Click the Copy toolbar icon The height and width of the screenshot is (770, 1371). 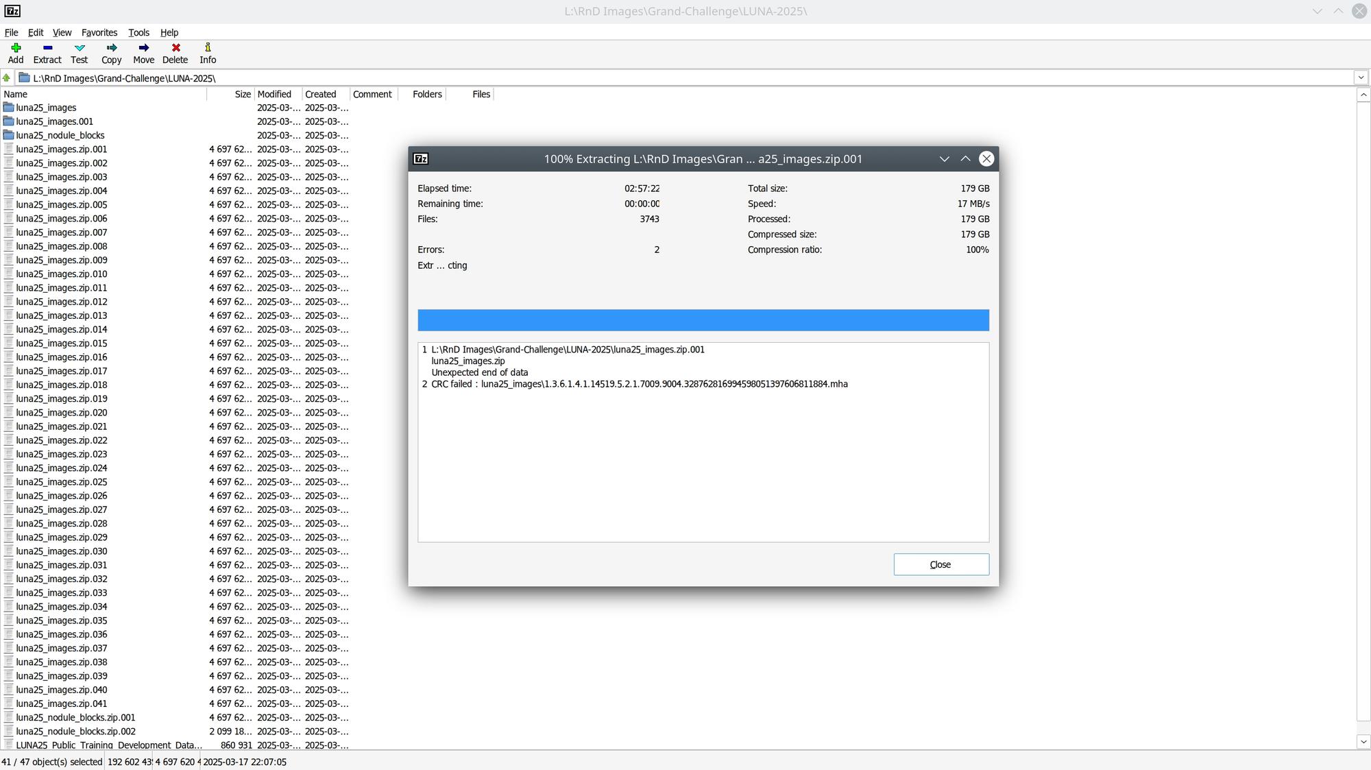coord(111,48)
